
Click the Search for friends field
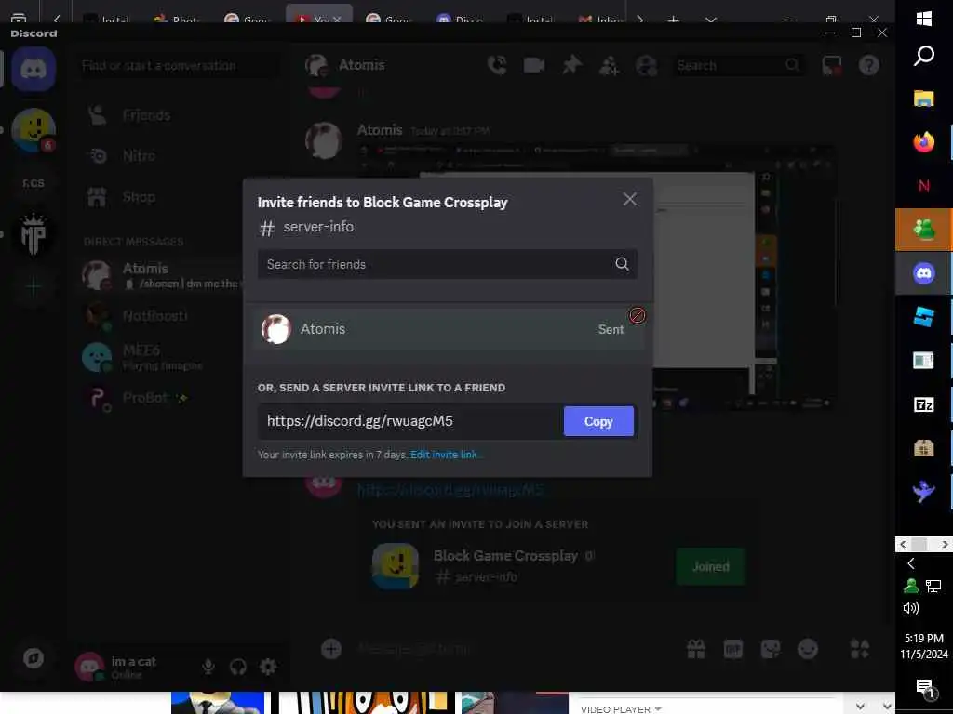pyautogui.click(x=448, y=264)
